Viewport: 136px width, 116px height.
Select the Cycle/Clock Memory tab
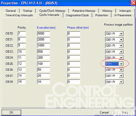tap(52, 11)
